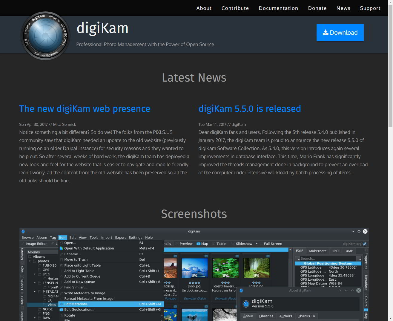Expand the Rotate submenu arrow
The image size is (393, 321).
162,315
